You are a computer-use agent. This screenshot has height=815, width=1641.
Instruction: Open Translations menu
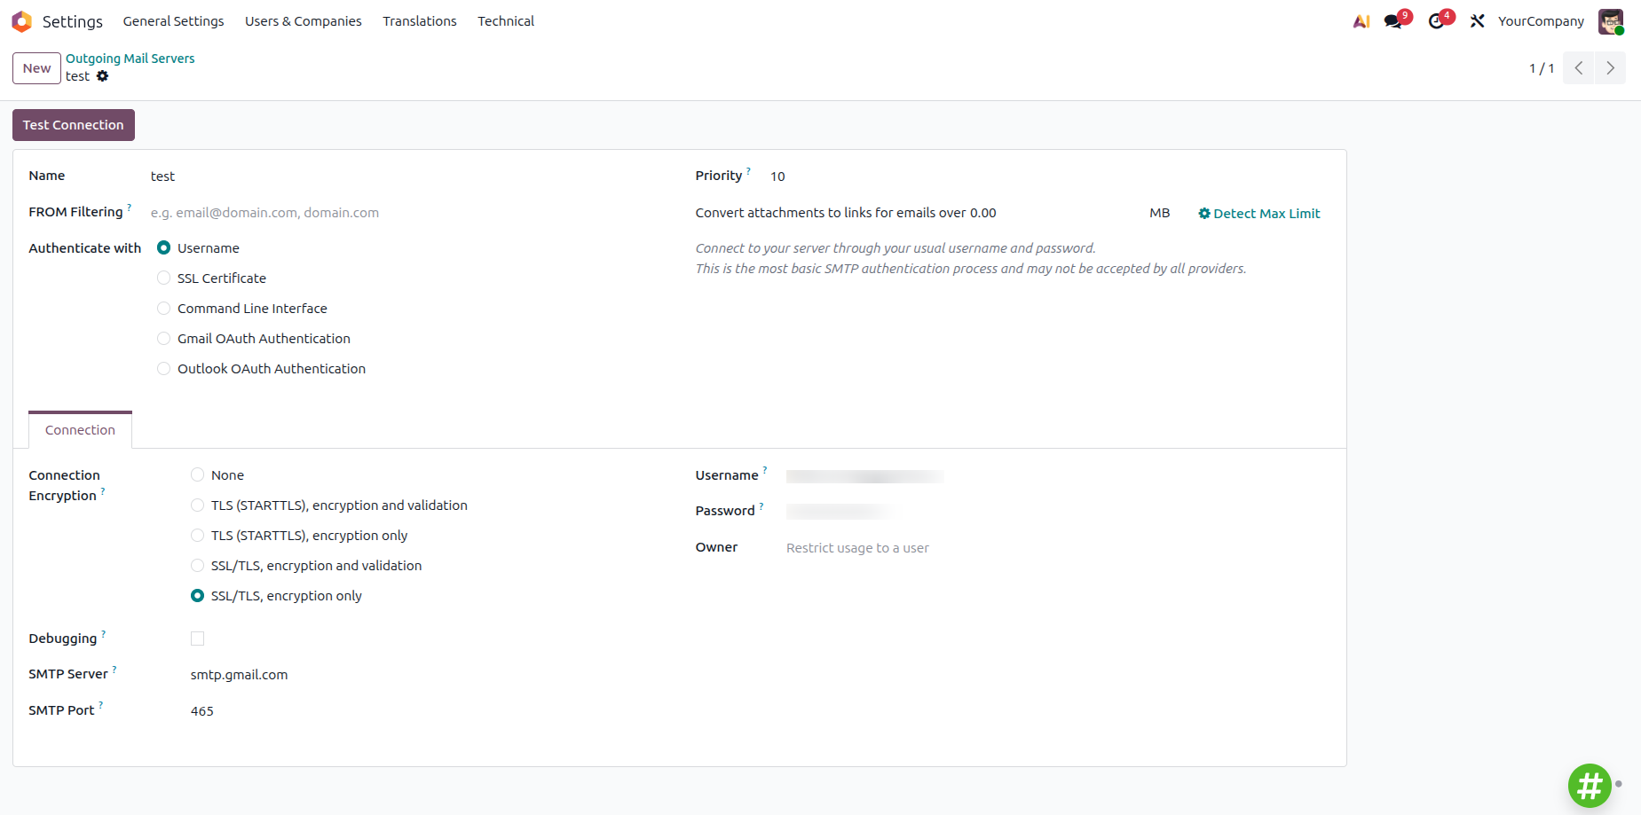[420, 21]
